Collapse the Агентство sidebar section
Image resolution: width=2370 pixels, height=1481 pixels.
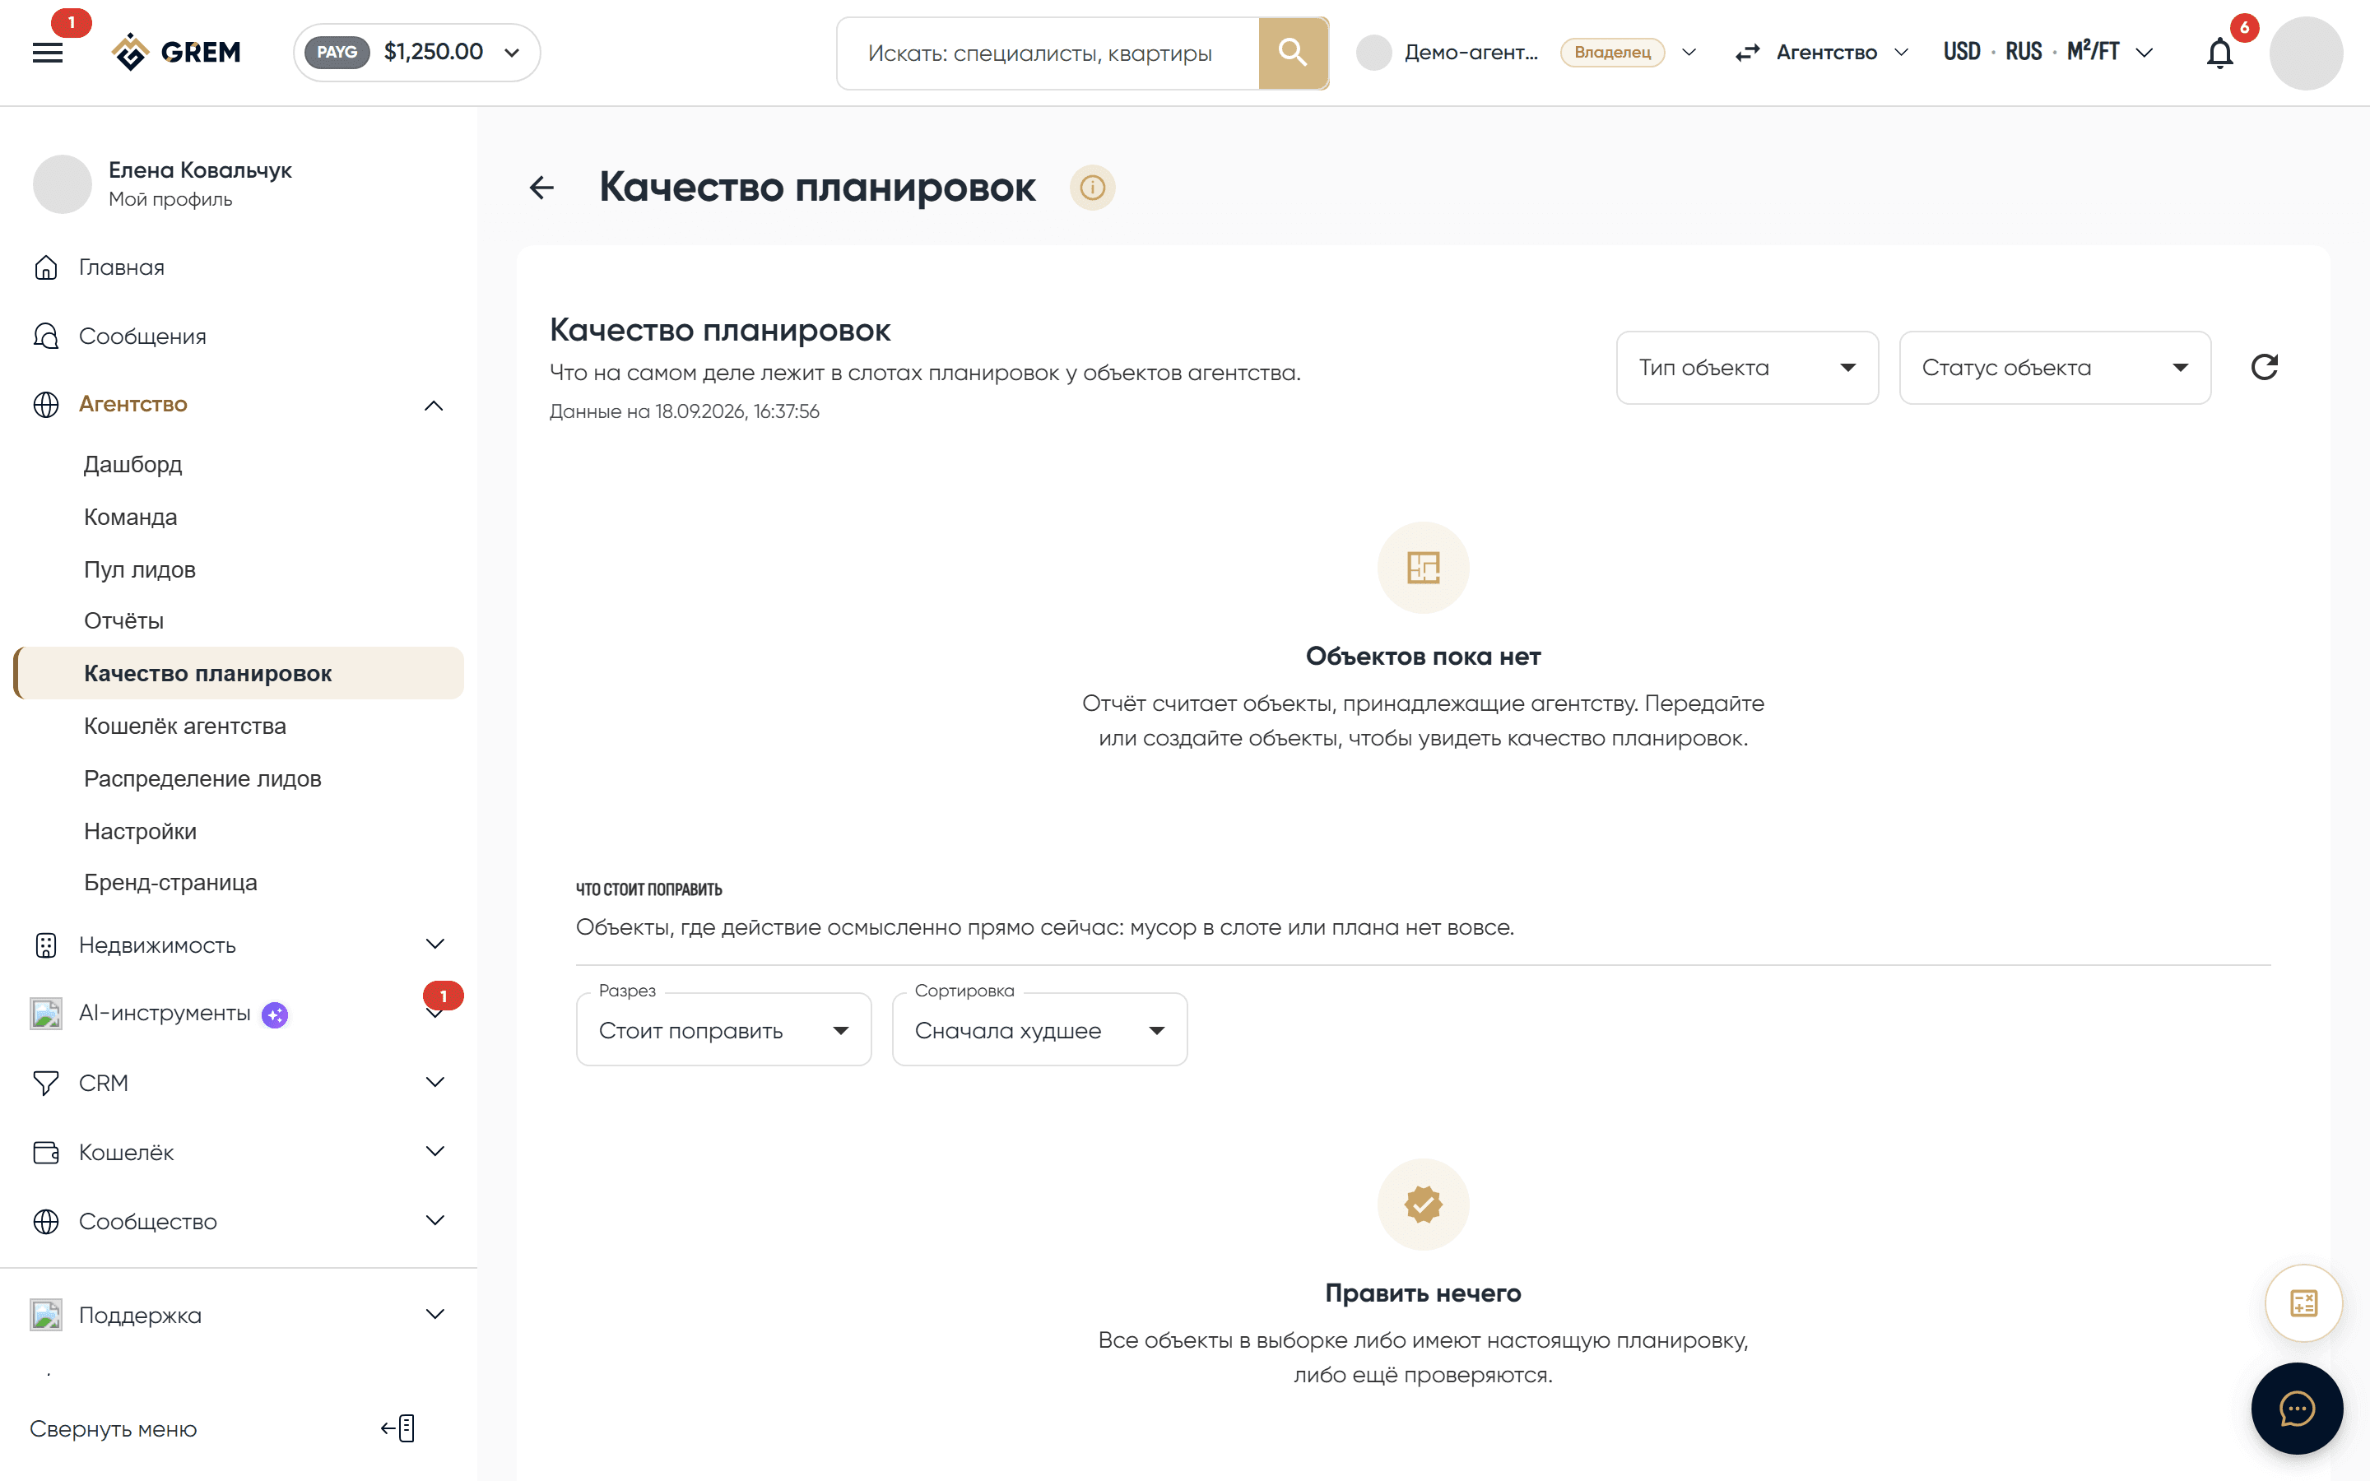(434, 406)
